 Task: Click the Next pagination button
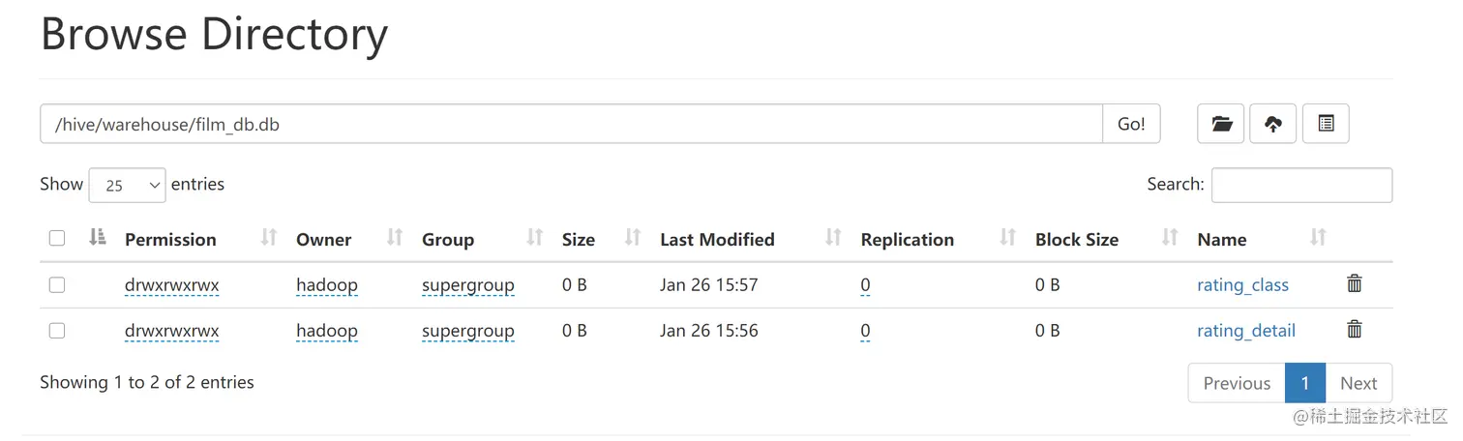1358,383
